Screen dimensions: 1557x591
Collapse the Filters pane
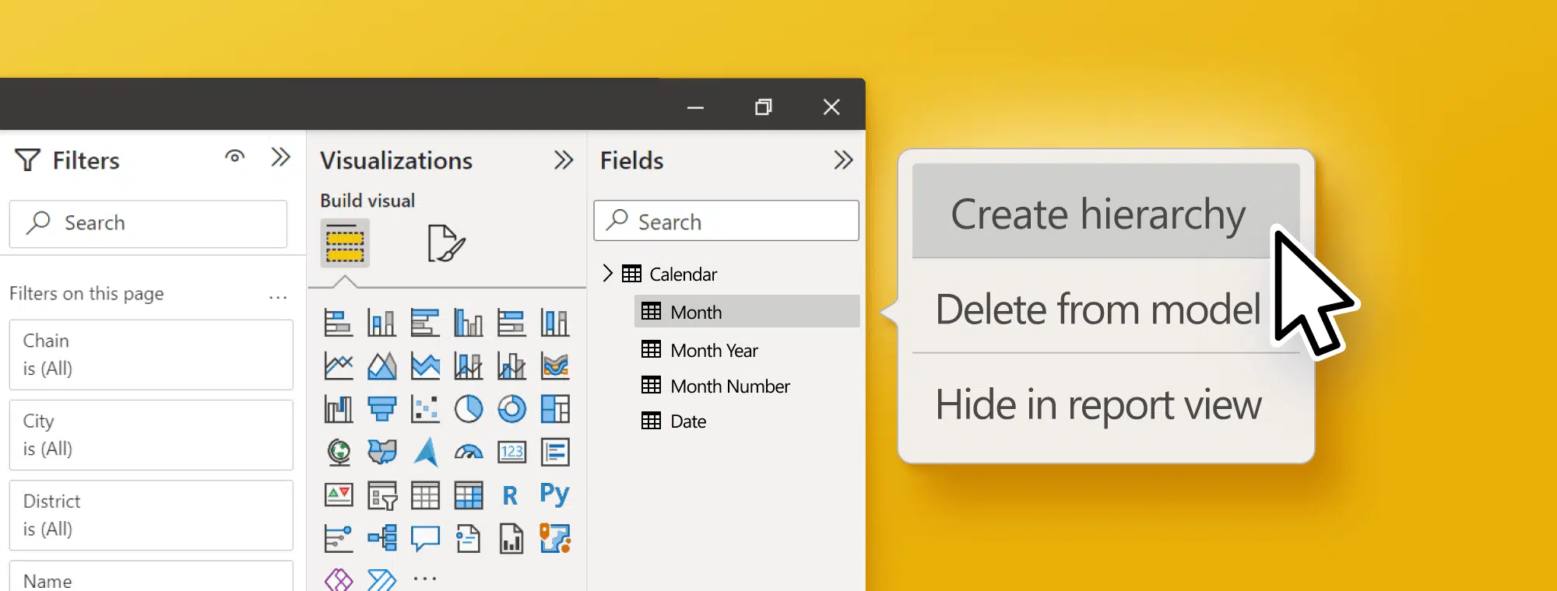click(280, 158)
